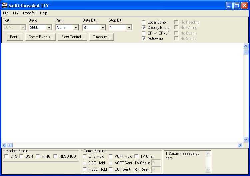Click the status message box down arrow

(x=208, y=170)
